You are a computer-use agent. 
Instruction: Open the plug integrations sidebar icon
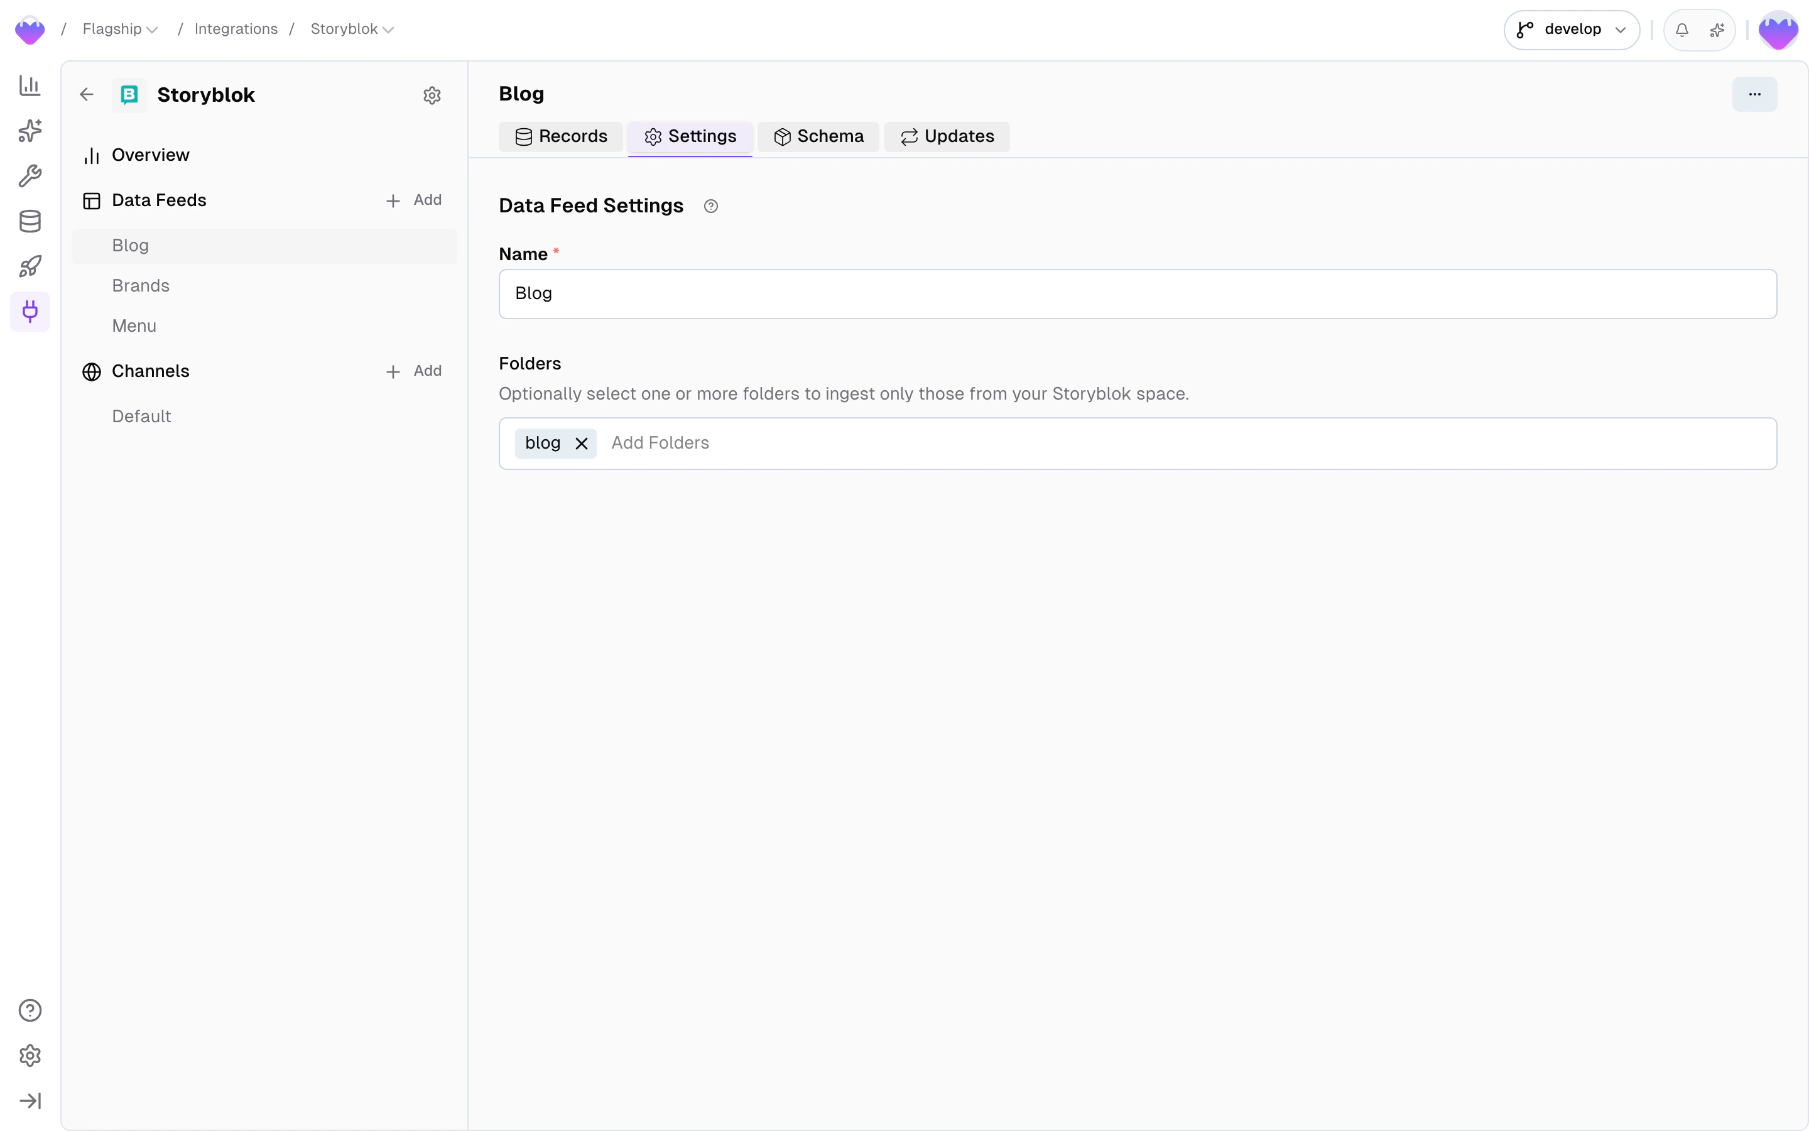click(30, 312)
